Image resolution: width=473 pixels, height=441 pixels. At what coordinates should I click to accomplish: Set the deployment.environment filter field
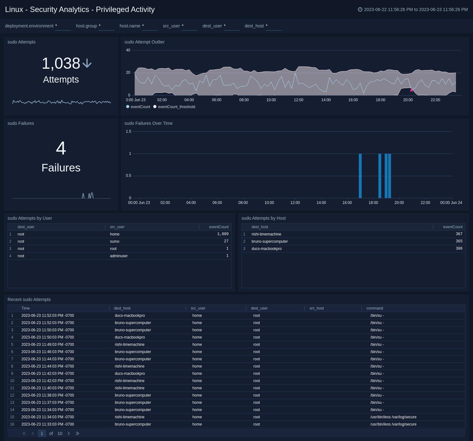click(63, 26)
